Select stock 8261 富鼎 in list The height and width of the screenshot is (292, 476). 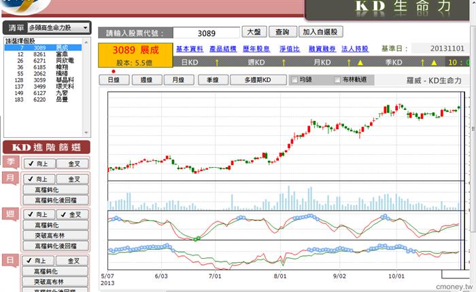click(43, 54)
